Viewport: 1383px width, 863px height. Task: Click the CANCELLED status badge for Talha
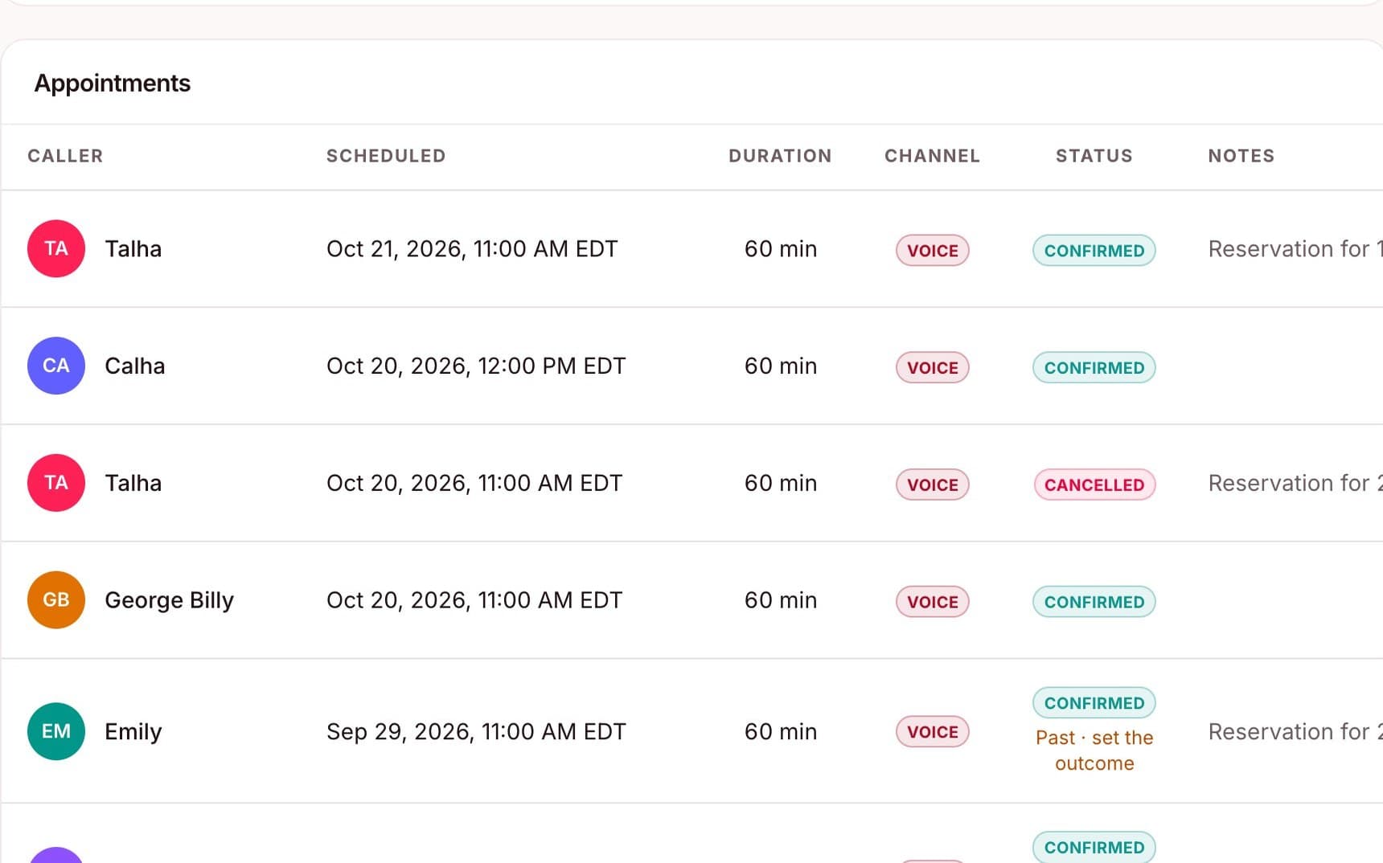(1094, 485)
